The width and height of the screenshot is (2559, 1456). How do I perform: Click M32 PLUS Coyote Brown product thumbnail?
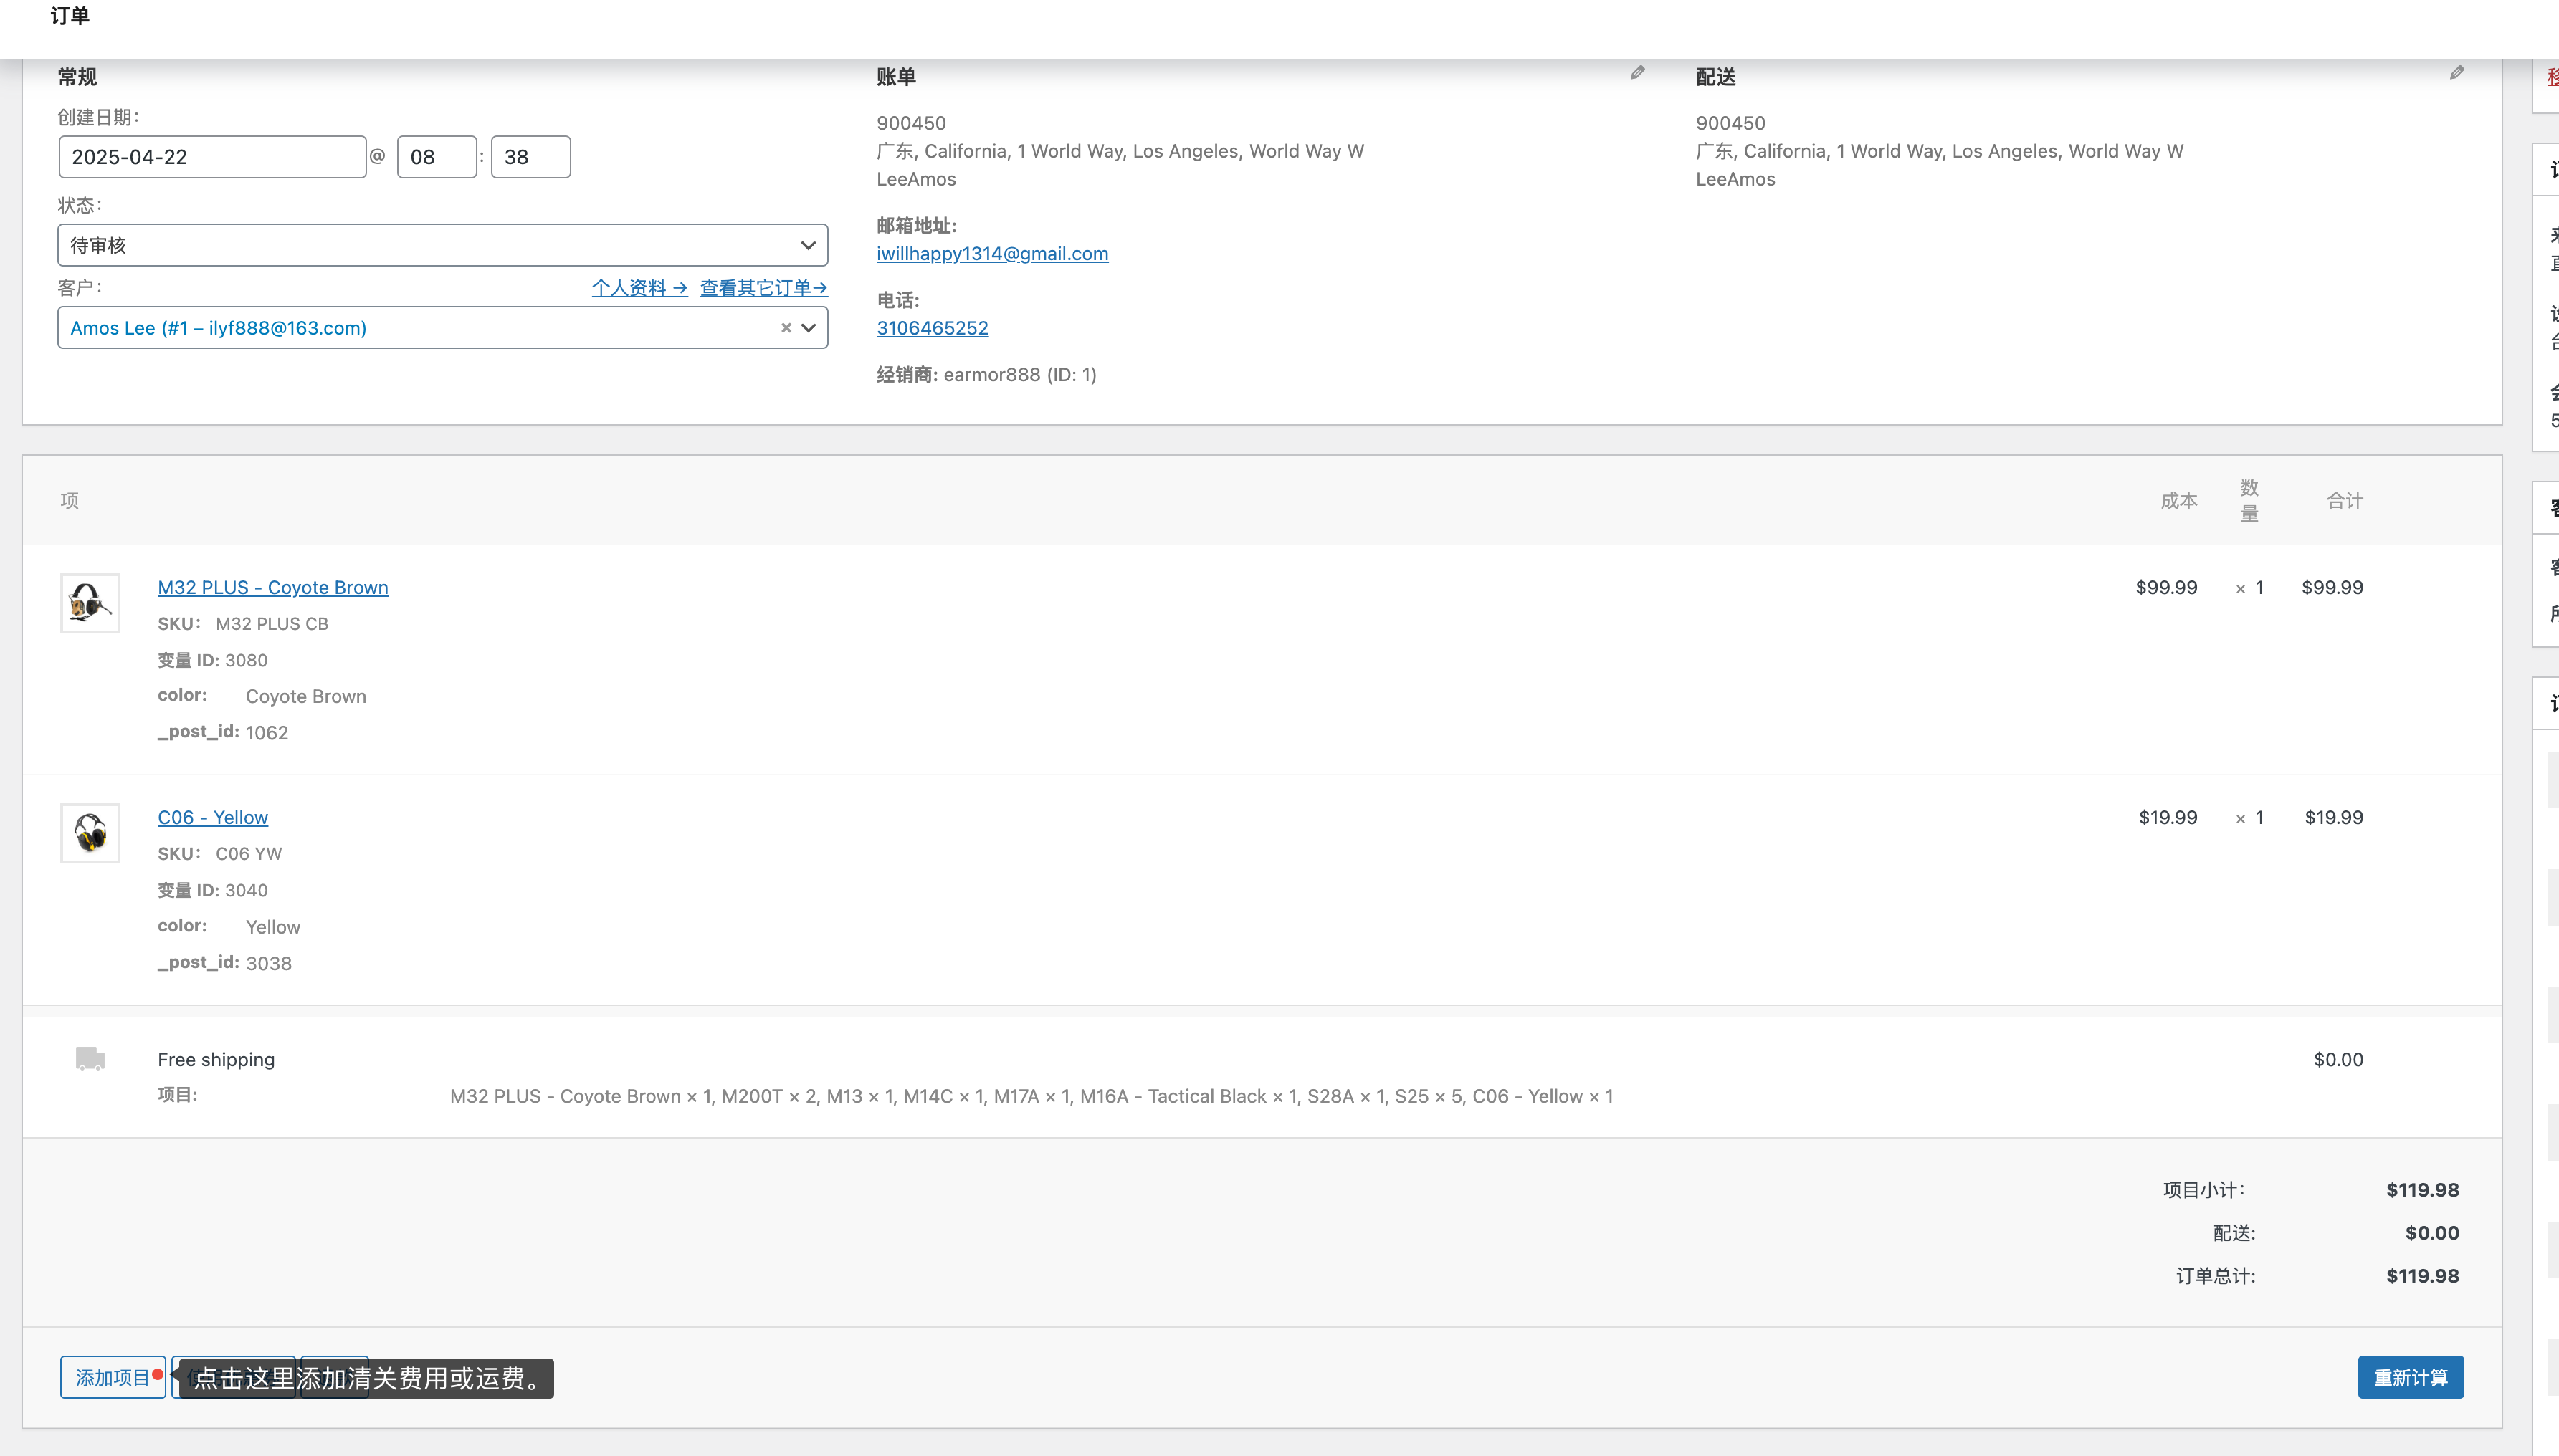90,603
